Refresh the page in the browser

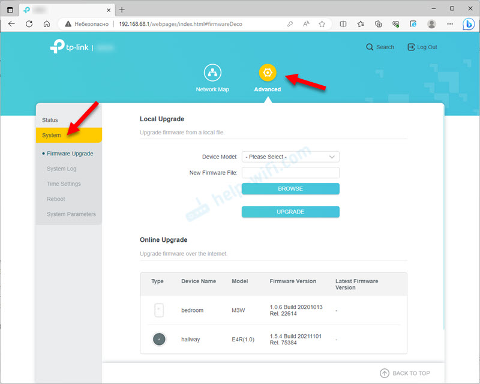pos(29,24)
